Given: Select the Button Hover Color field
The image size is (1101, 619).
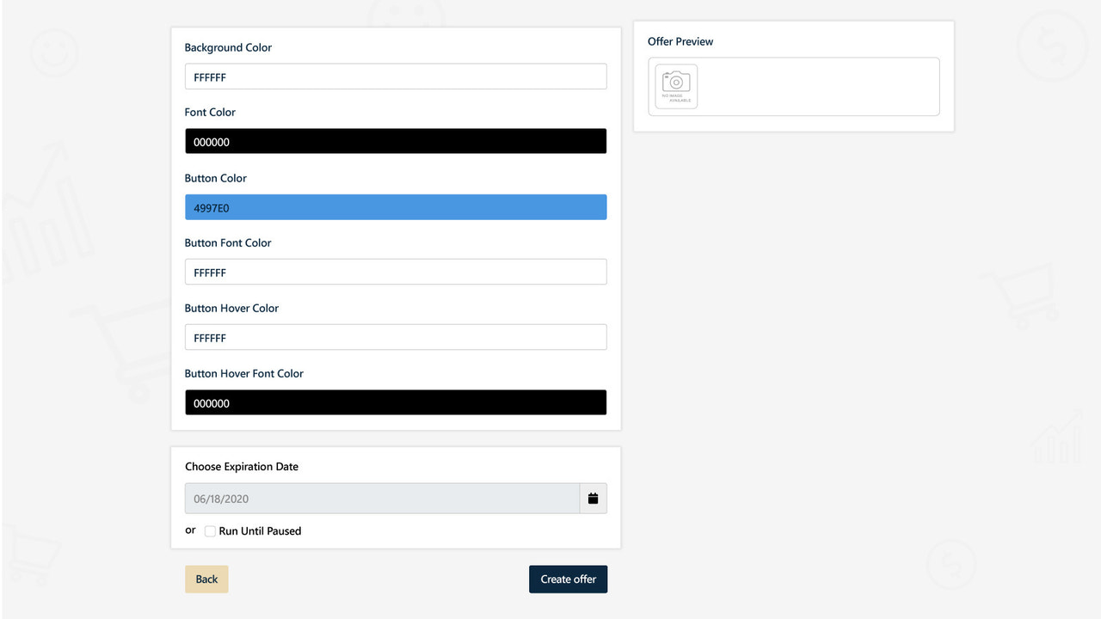Looking at the screenshot, I should pos(396,337).
